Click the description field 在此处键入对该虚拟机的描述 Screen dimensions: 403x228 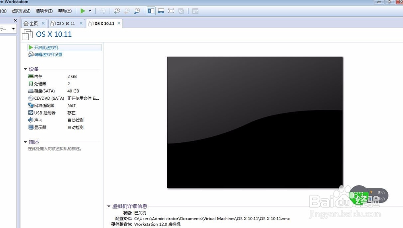click(55, 149)
